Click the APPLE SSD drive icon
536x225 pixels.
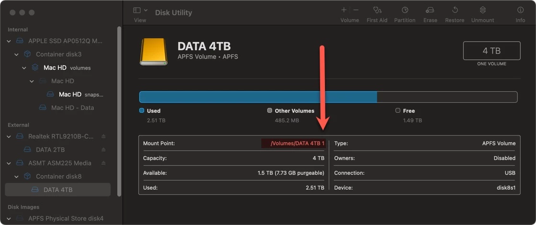coord(20,41)
